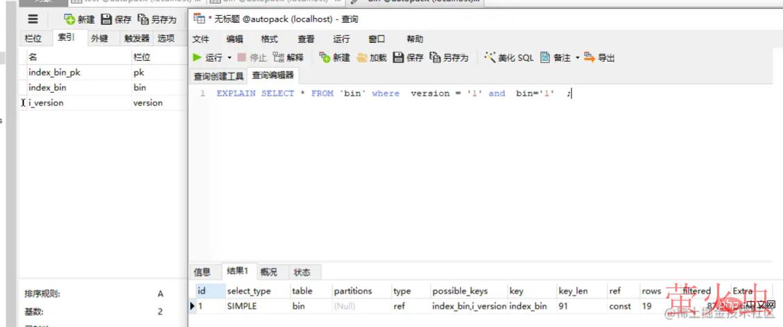The width and height of the screenshot is (783, 327).
Task: Select the 外键 tab
Action: pos(99,39)
